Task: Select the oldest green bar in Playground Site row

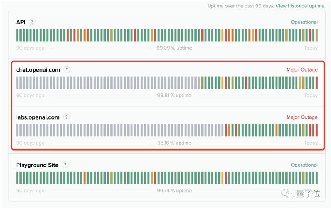Action: [18, 178]
